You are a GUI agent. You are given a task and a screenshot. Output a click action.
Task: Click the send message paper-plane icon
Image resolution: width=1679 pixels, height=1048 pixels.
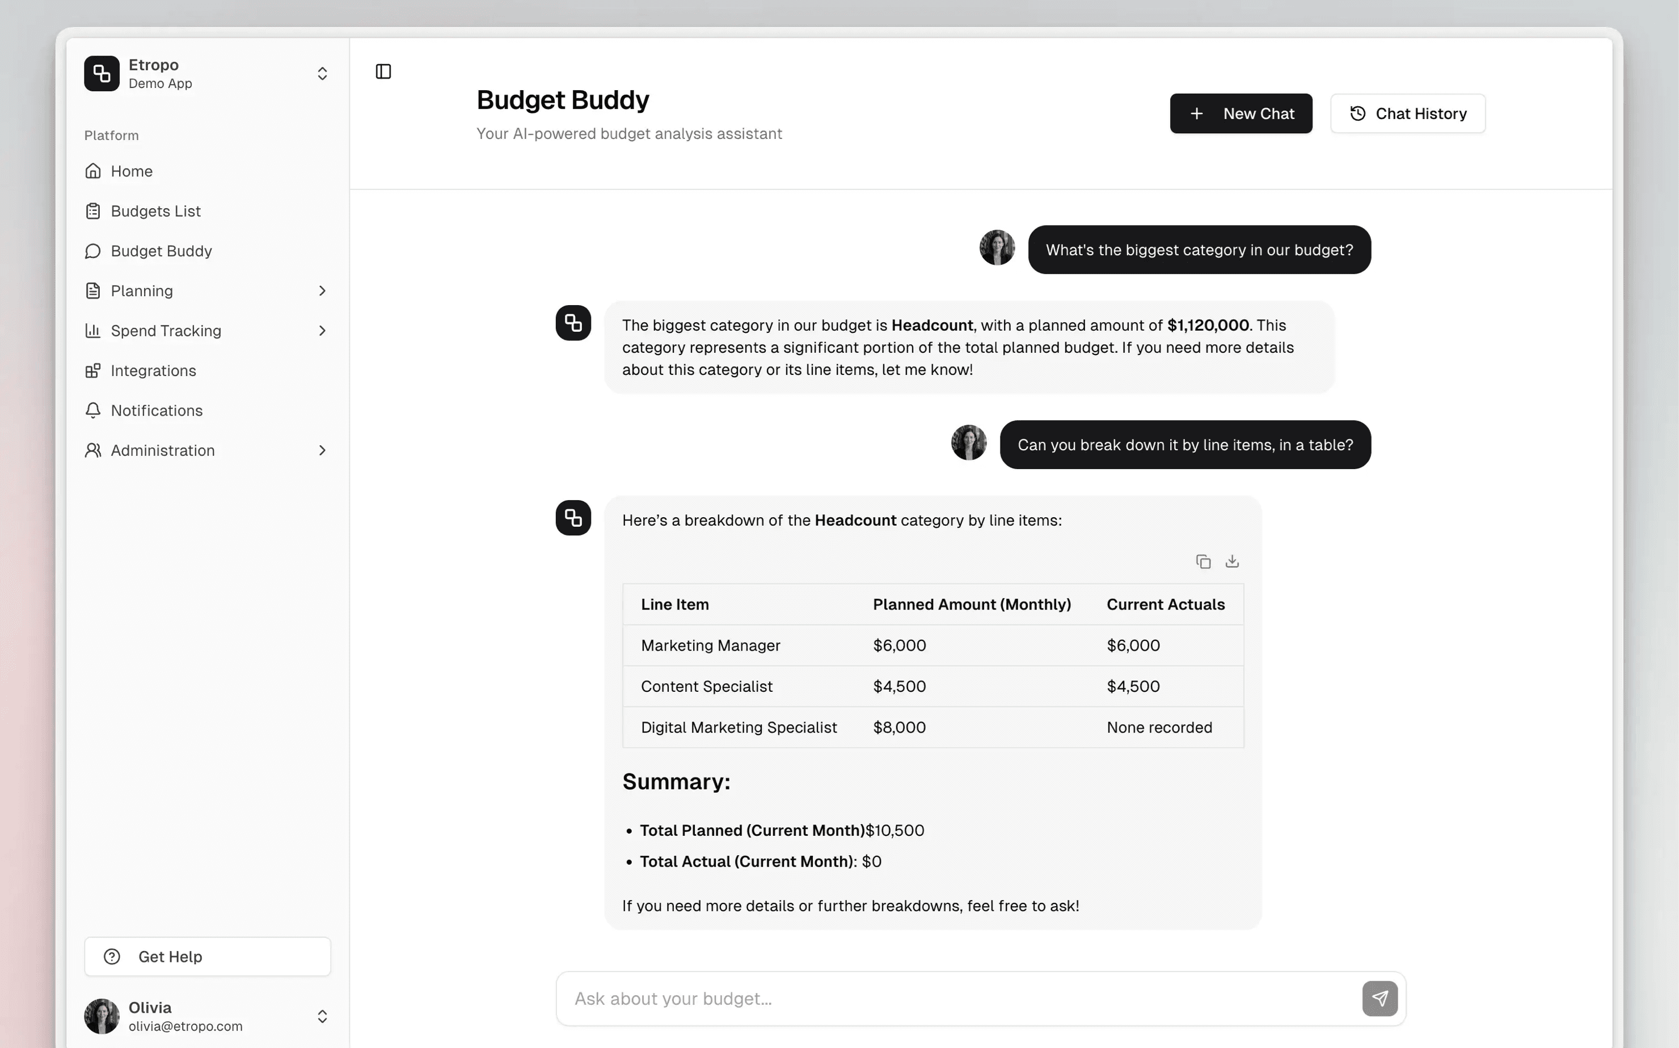1379,998
